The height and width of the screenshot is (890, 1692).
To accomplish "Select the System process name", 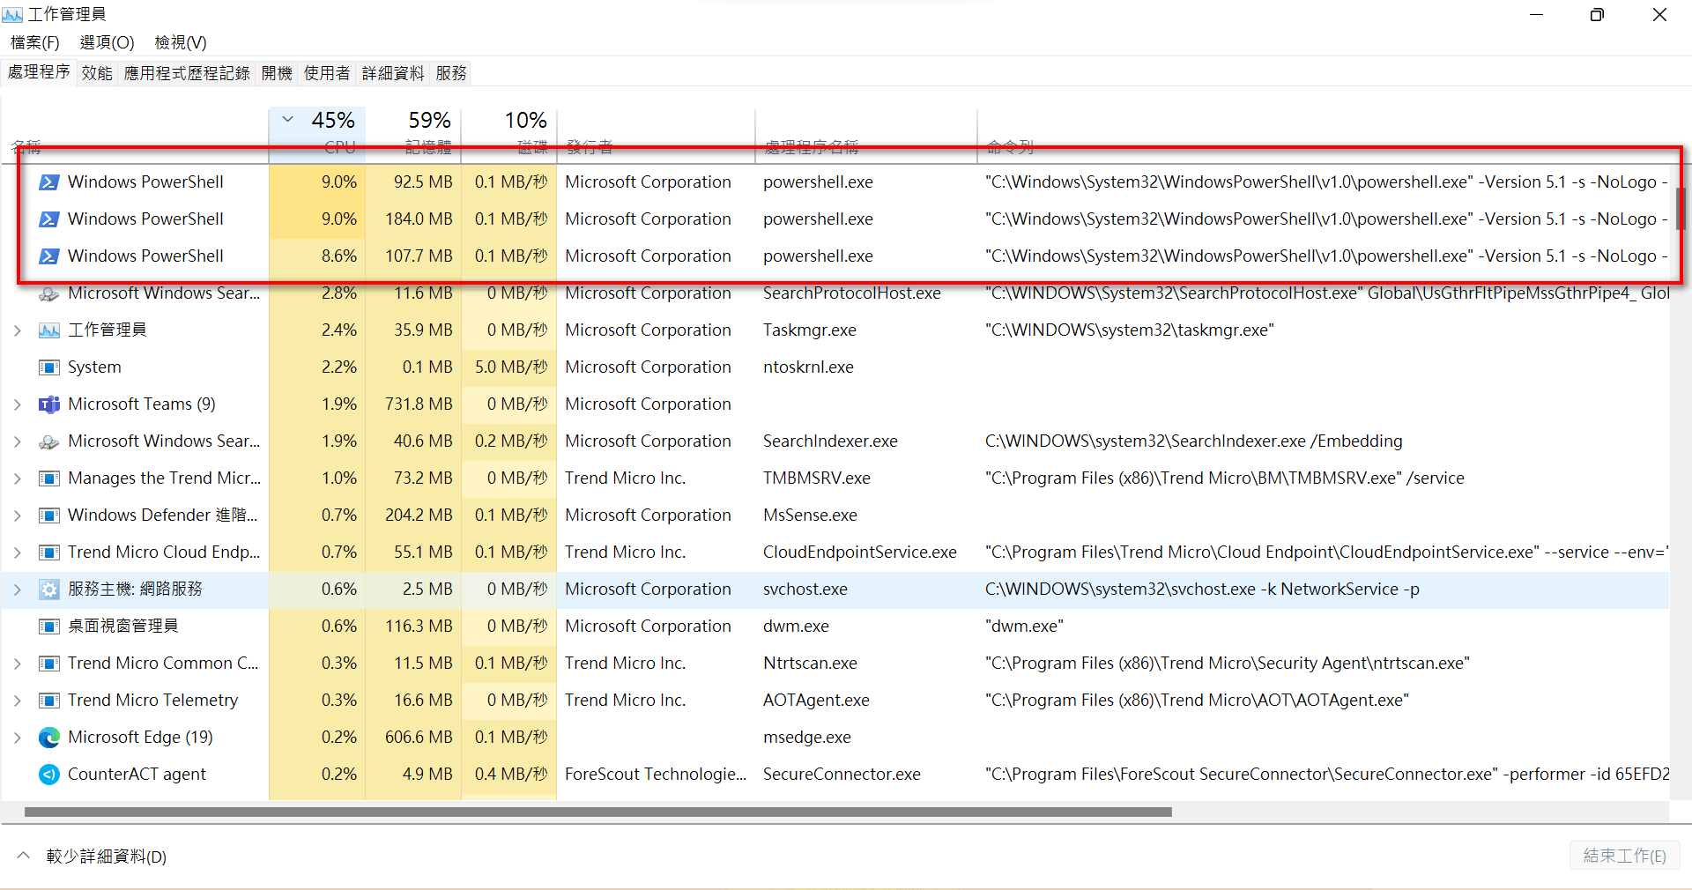I will pyautogui.click(x=94, y=367).
